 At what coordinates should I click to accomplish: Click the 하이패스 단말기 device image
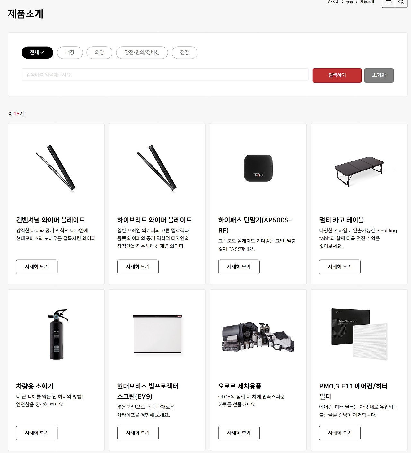258,168
